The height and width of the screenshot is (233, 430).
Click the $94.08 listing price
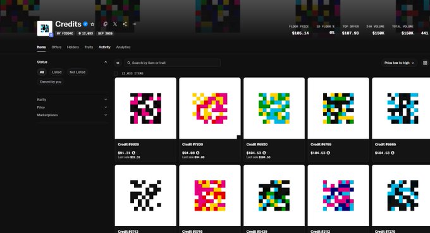click(188, 153)
